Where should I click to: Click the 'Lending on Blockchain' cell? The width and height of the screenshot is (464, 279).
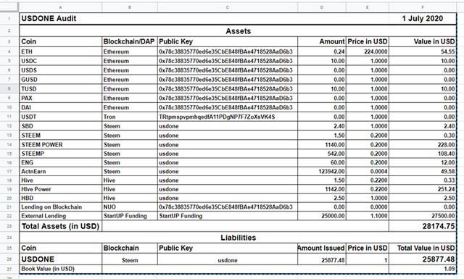(60, 207)
